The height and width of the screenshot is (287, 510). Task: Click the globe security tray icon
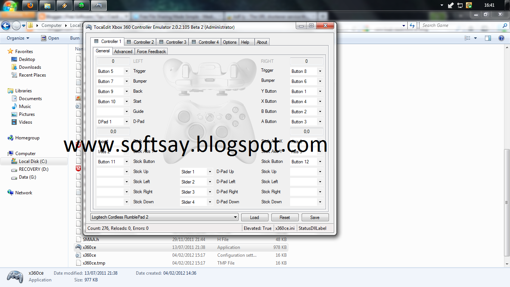469,5
